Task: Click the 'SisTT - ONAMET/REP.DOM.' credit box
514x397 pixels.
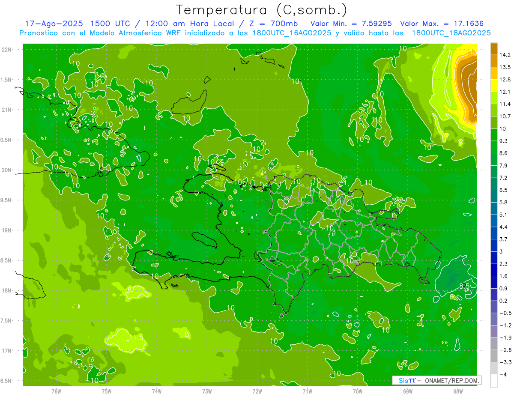Action: pos(436,380)
